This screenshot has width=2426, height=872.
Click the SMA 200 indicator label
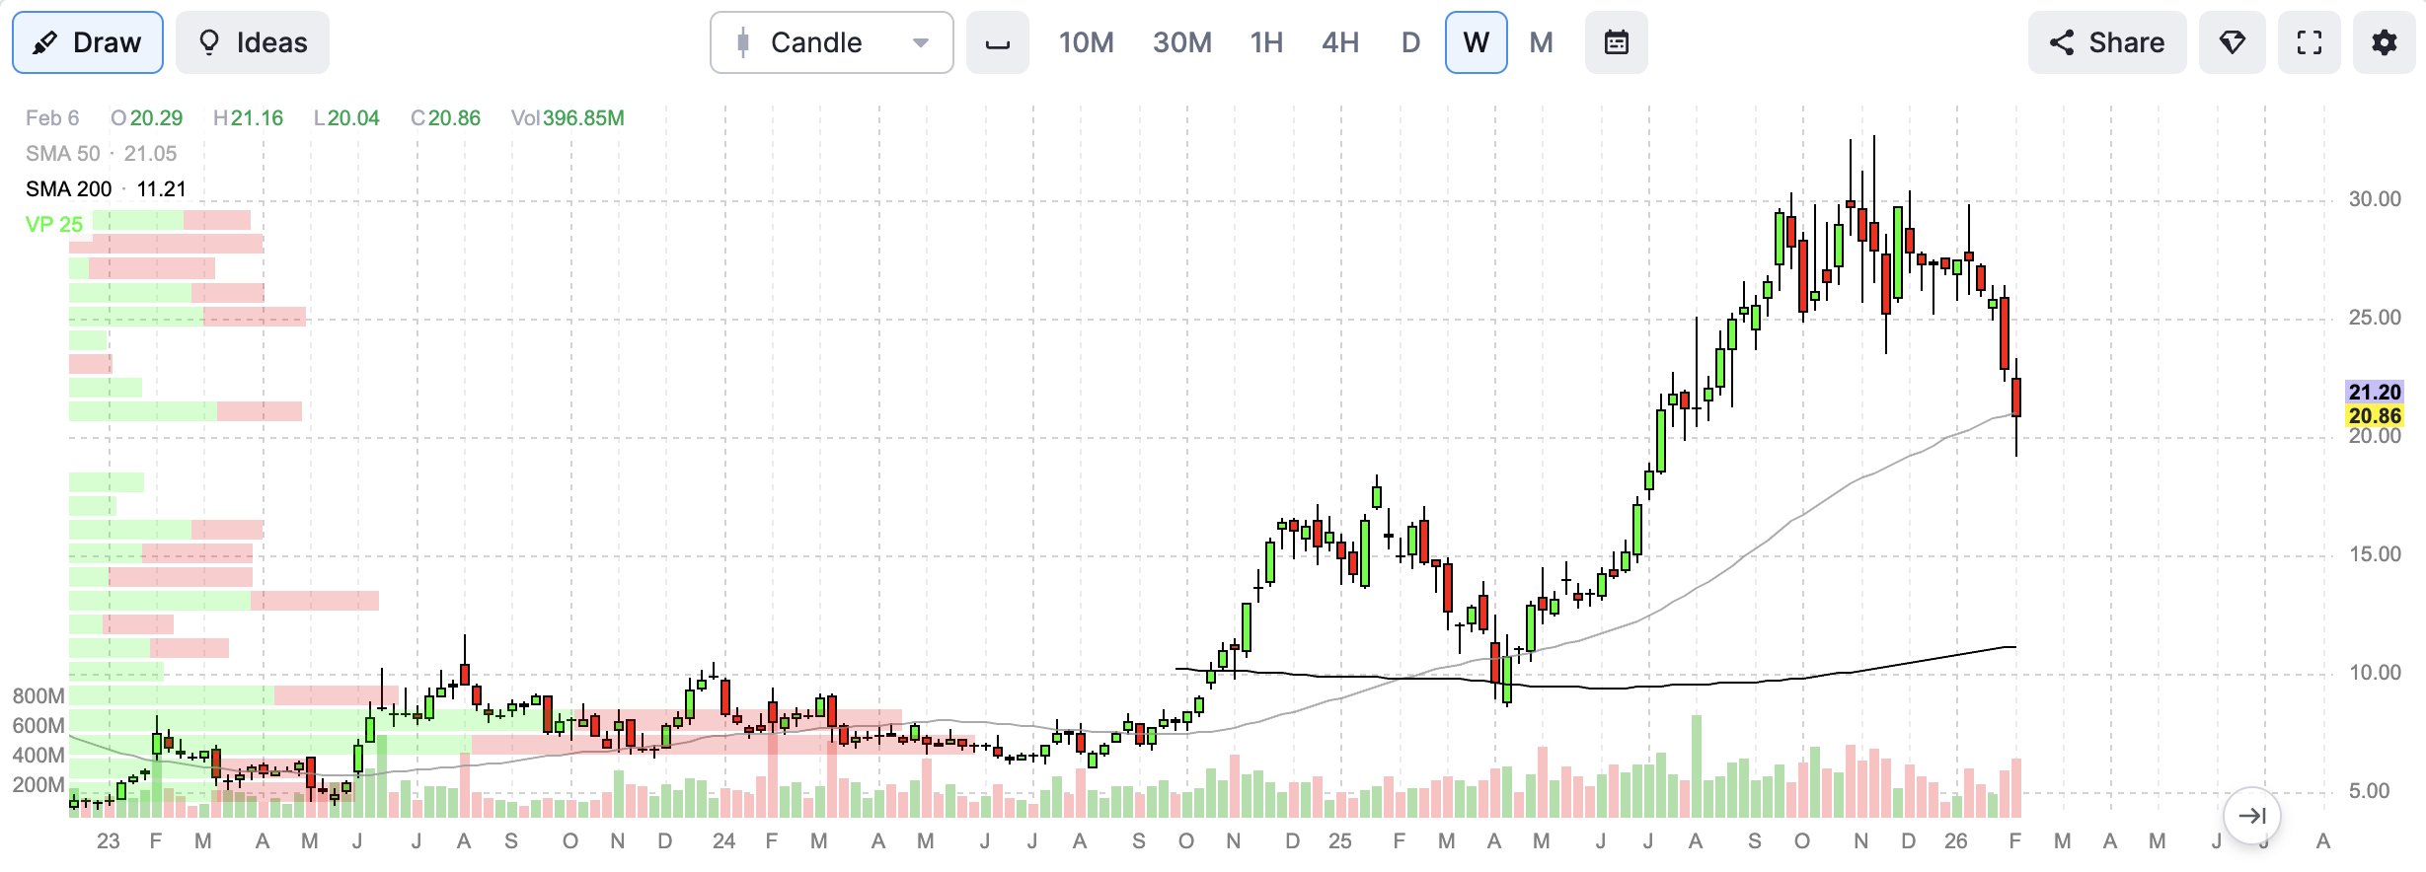[x=106, y=189]
